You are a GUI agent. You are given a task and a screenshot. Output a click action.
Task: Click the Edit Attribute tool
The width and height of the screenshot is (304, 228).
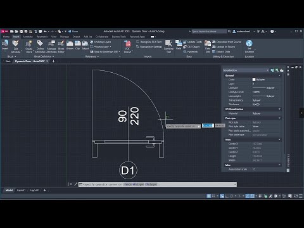[x=16, y=46]
